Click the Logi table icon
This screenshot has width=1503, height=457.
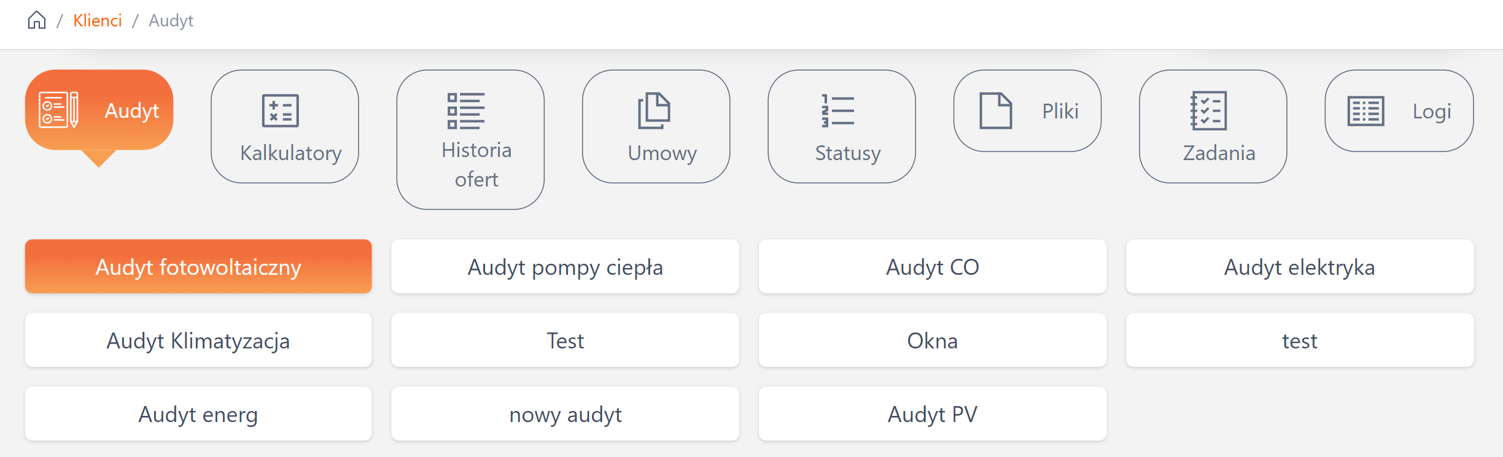click(x=1365, y=111)
